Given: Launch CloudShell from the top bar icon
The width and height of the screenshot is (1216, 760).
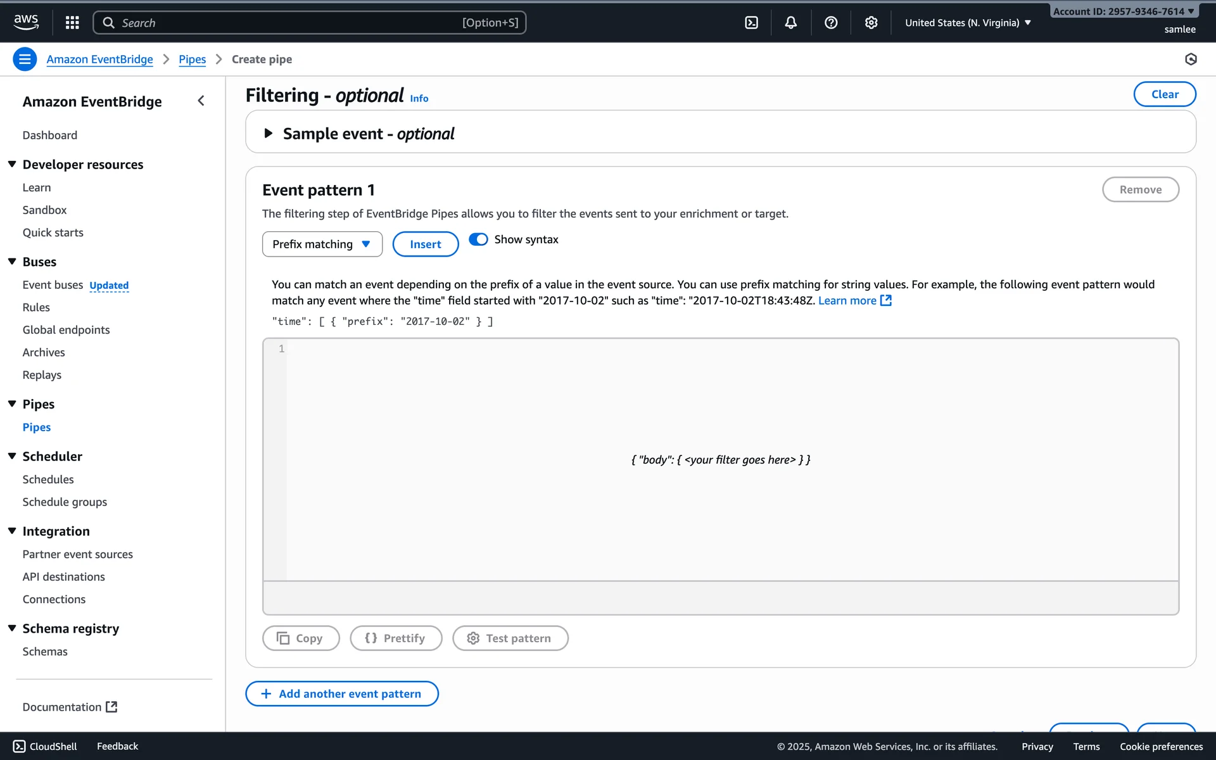Looking at the screenshot, I should (x=751, y=23).
